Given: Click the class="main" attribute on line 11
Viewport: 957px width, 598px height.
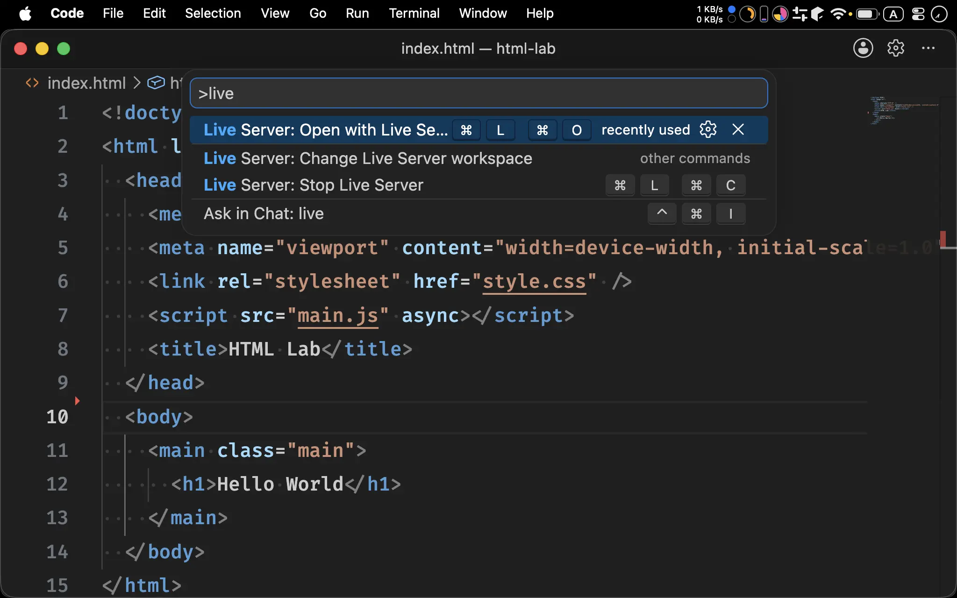Looking at the screenshot, I should click(x=286, y=451).
